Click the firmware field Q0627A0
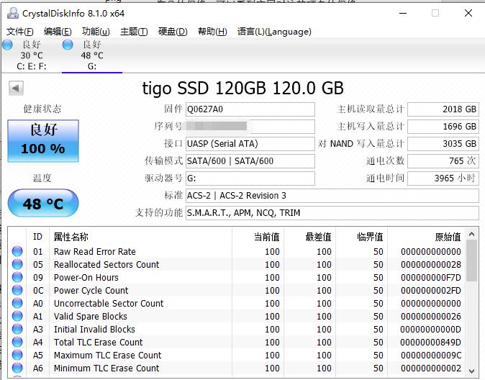This screenshot has height=380, width=485. [x=250, y=109]
